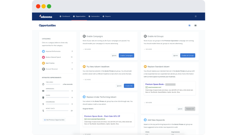This screenshot has width=237, height=135.
Task: Click the Conversions progress bar
Action: click(x=57, y=104)
